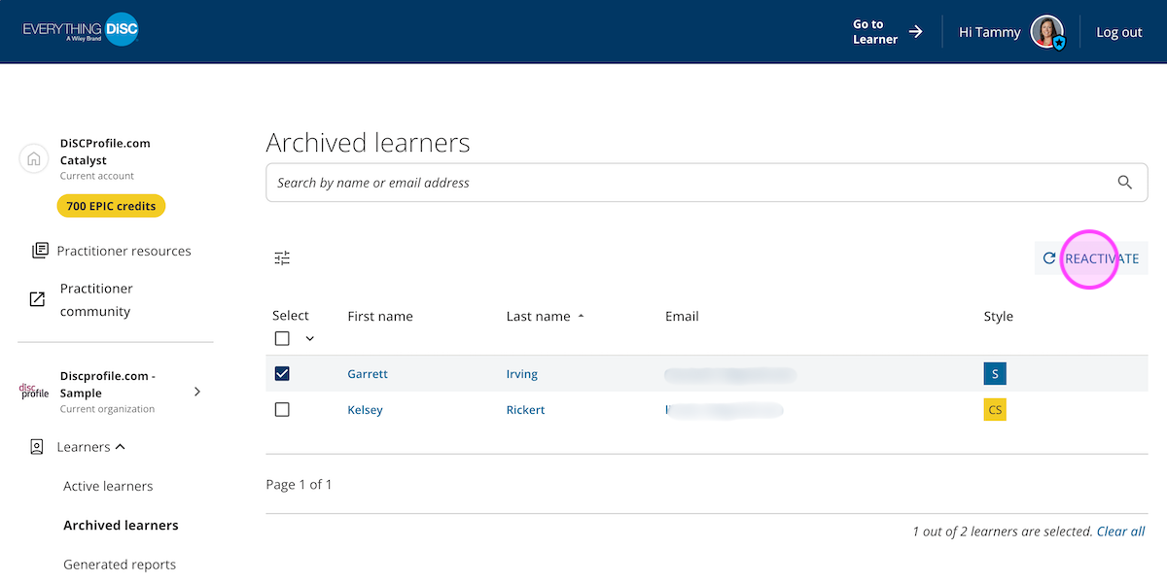Sort by Last name arrow icon
The image size is (1167, 583).
tap(582, 316)
